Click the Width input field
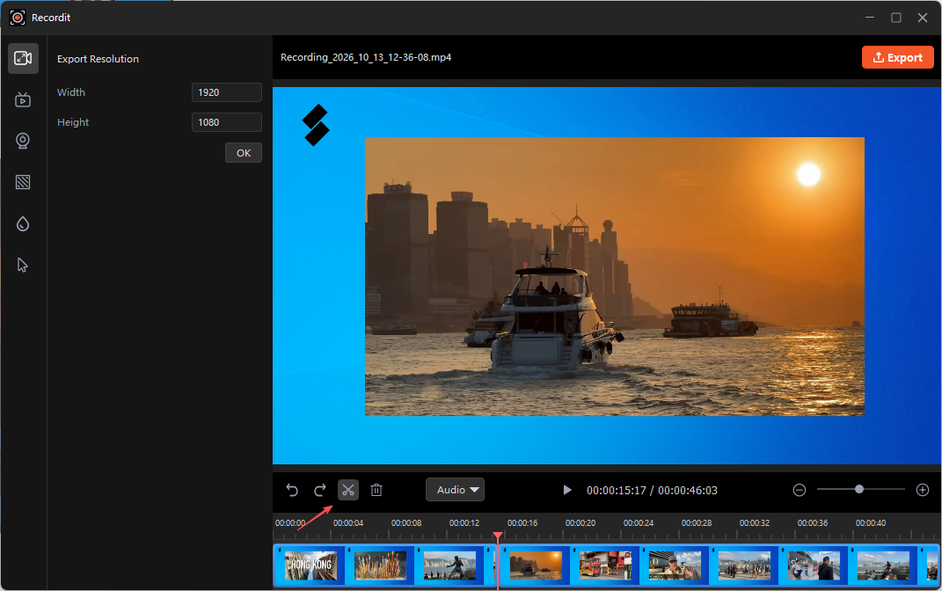The width and height of the screenshot is (942, 591). click(227, 92)
